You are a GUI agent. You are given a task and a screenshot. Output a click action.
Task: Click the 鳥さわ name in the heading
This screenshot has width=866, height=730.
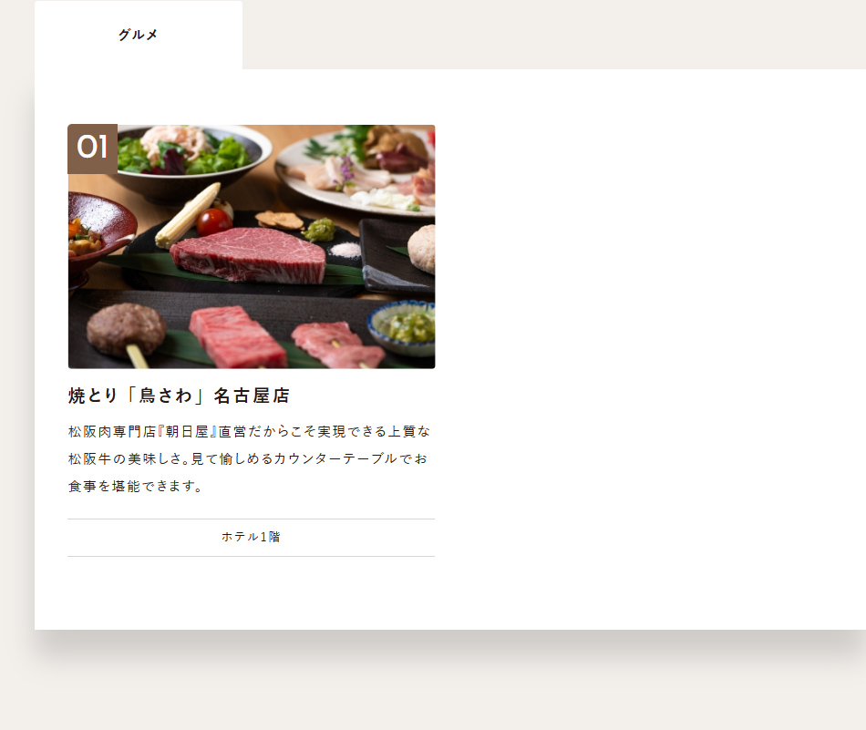click(x=166, y=396)
